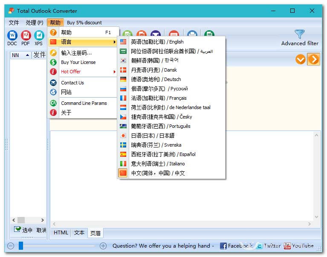Click the zoom in plus icon
Image resolution: width=327 pixels, height=257 pixels.
(103, 246)
